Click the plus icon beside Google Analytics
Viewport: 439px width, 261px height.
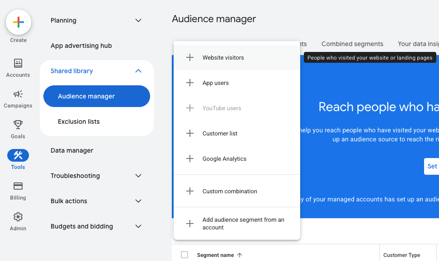pyautogui.click(x=190, y=158)
